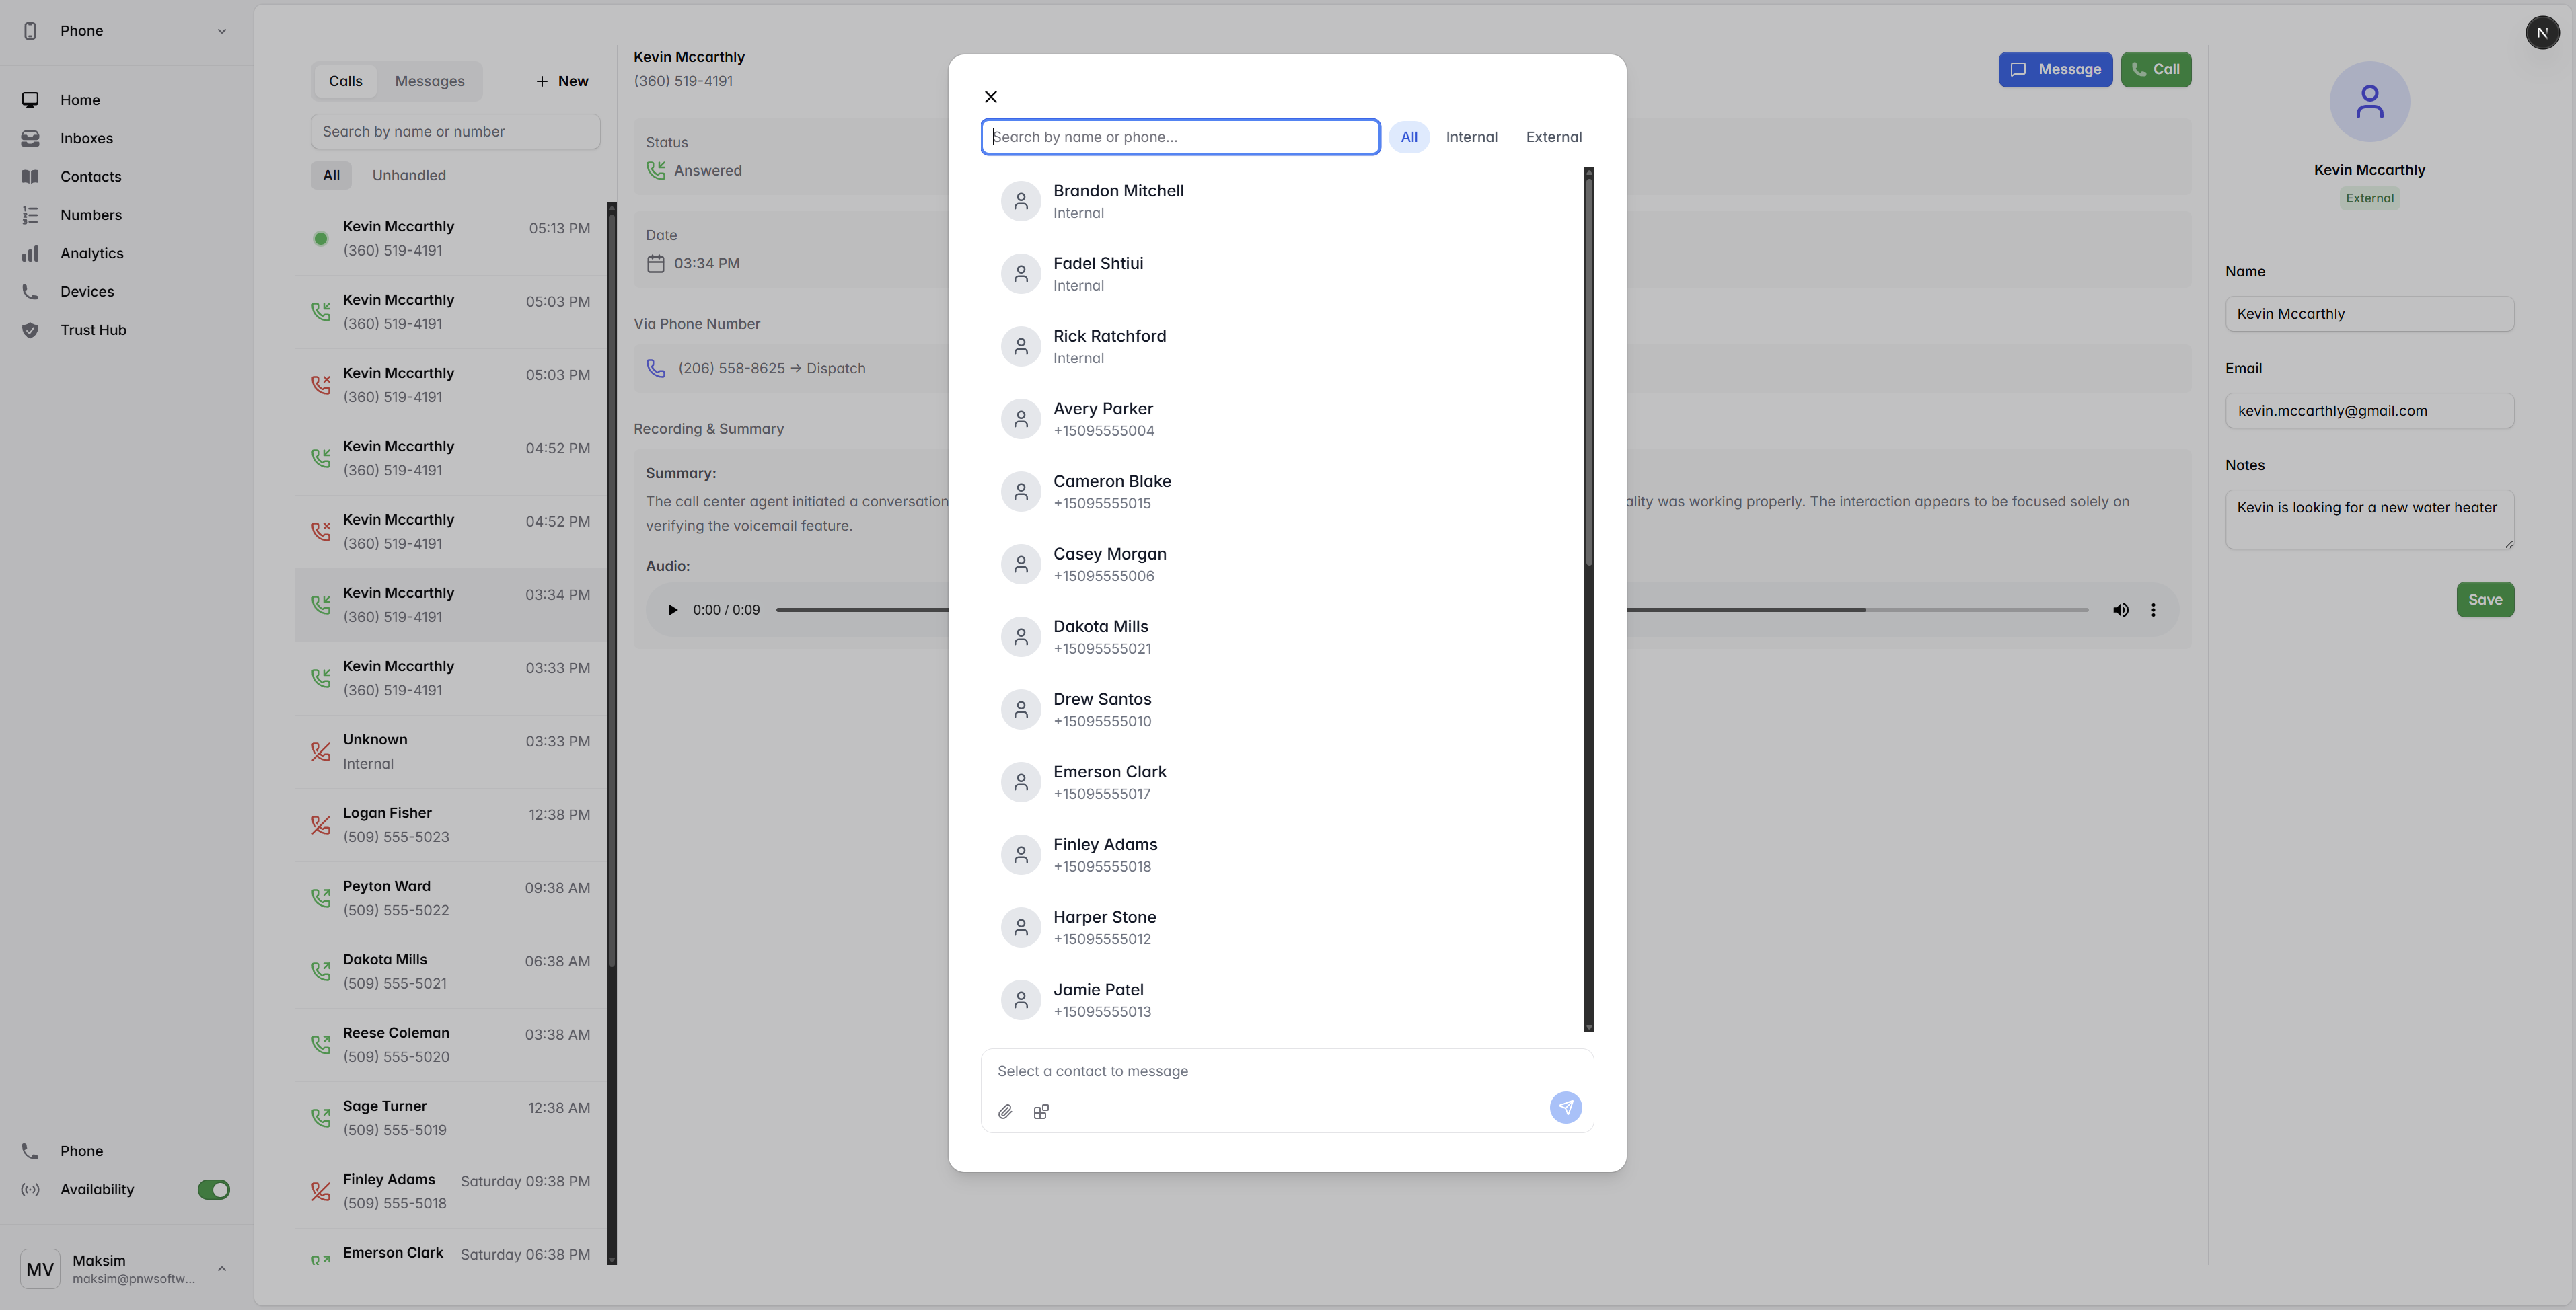The height and width of the screenshot is (1310, 2576).
Task: Open audio player more options menu
Action: click(2153, 609)
